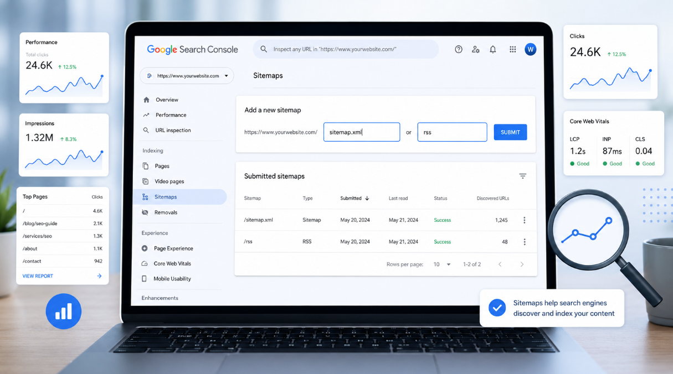Click the search magnifier icon in URL bar

264,49
